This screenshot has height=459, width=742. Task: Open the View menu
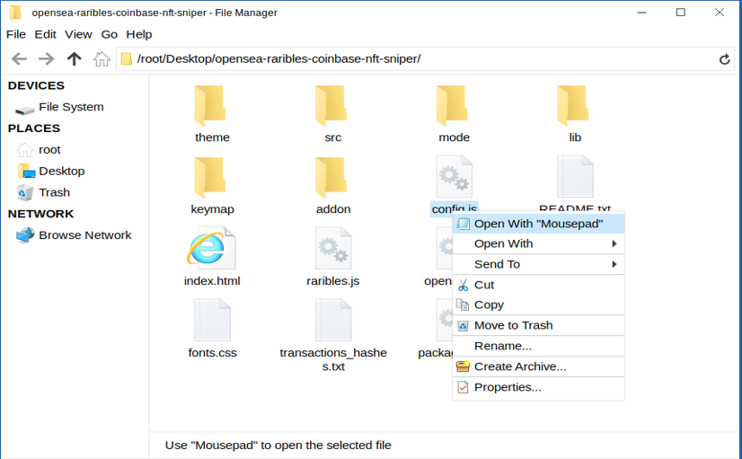coord(78,34)
